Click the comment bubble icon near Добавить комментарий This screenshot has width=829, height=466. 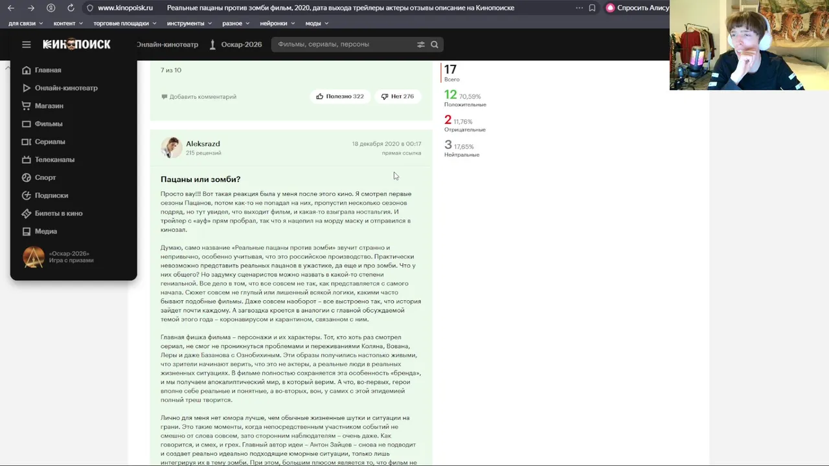164,96
